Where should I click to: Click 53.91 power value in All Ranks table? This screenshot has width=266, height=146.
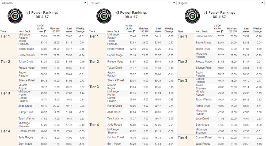tap(44, 36)
